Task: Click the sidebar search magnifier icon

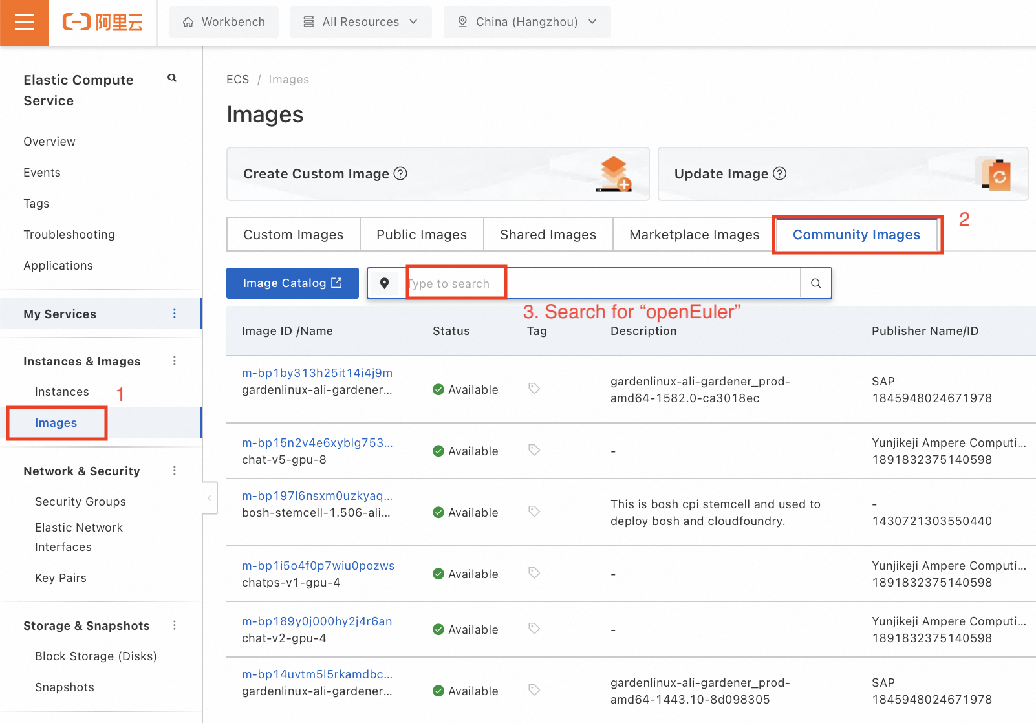Action: click(x=172, y=78)
